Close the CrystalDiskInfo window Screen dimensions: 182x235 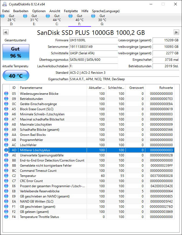pyautogui.click(x=176, y=4)
